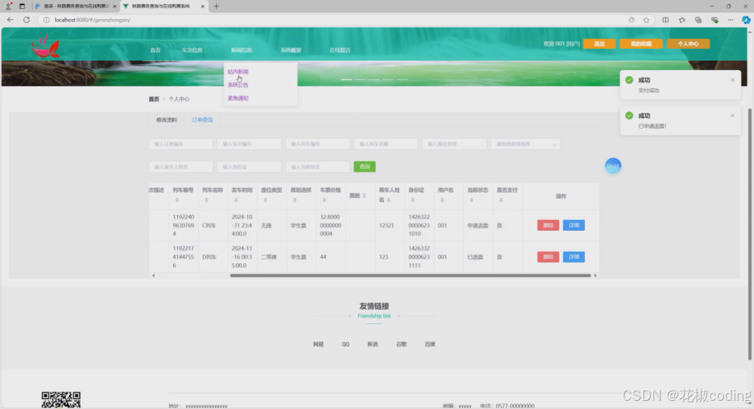View details of the C列车 order
754x409 pixels.
click(x=573, y=225)
